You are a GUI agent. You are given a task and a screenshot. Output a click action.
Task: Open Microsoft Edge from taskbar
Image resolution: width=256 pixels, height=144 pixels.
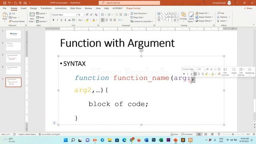[x=124, y=140]
